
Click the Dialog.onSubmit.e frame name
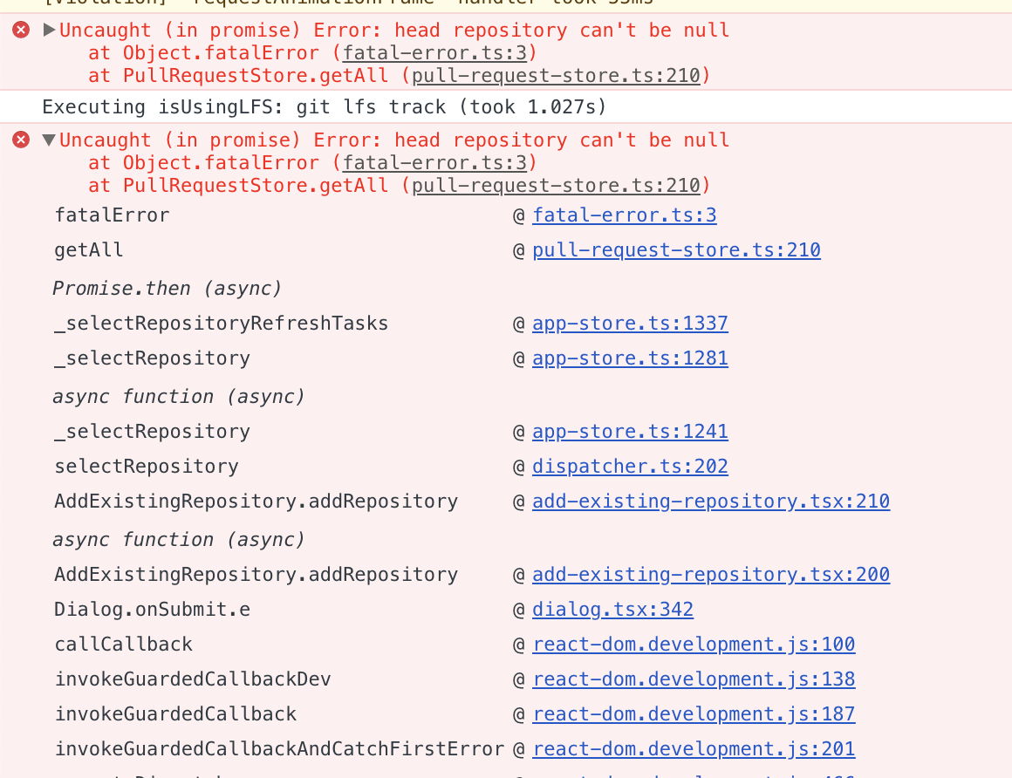[153, 609]
